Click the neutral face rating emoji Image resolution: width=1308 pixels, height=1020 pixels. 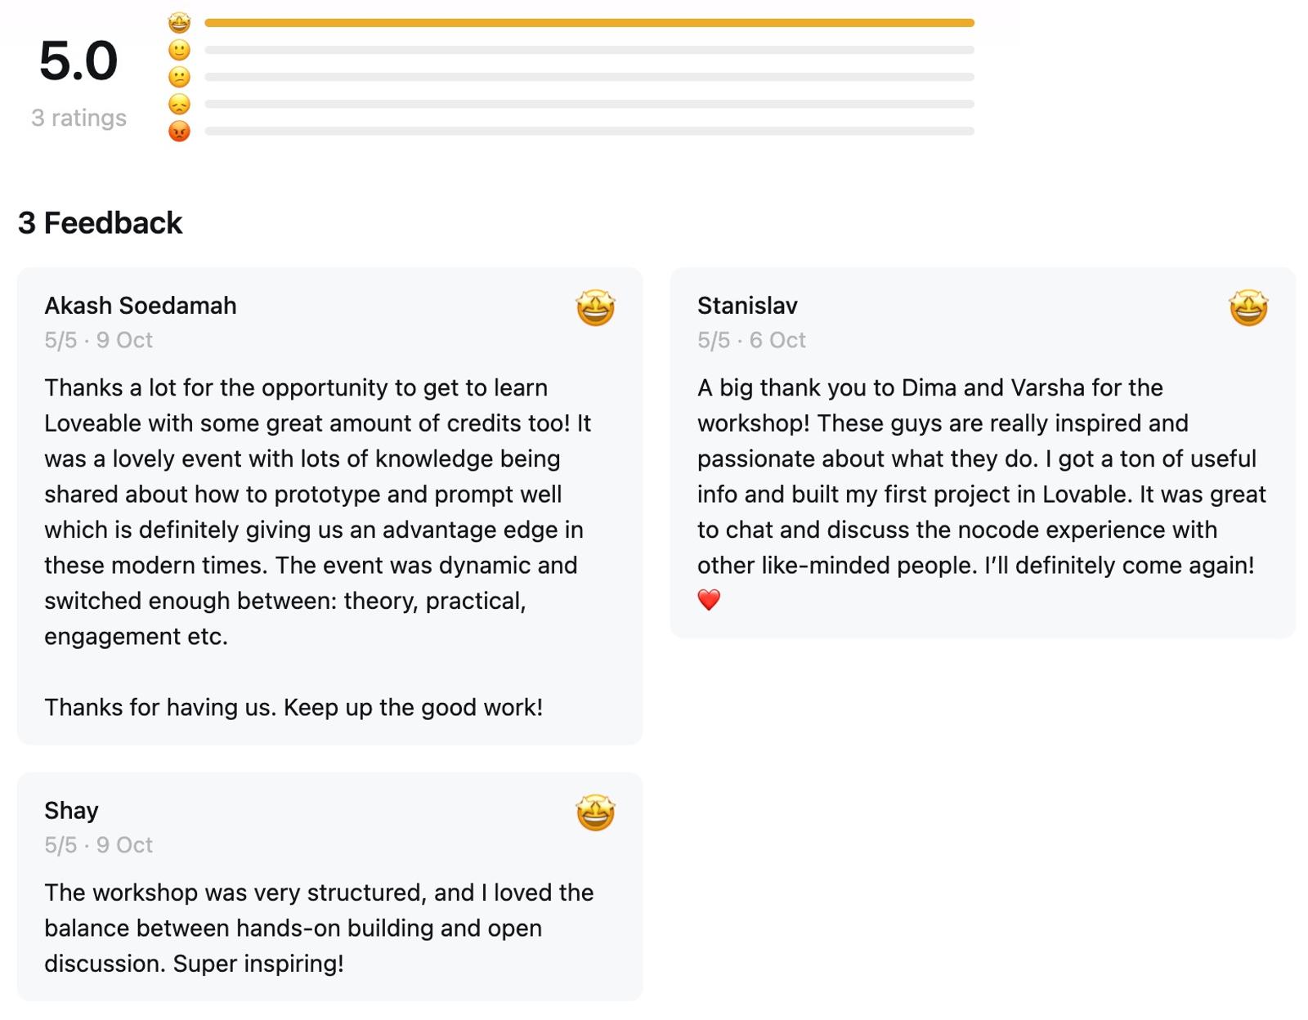179,77
